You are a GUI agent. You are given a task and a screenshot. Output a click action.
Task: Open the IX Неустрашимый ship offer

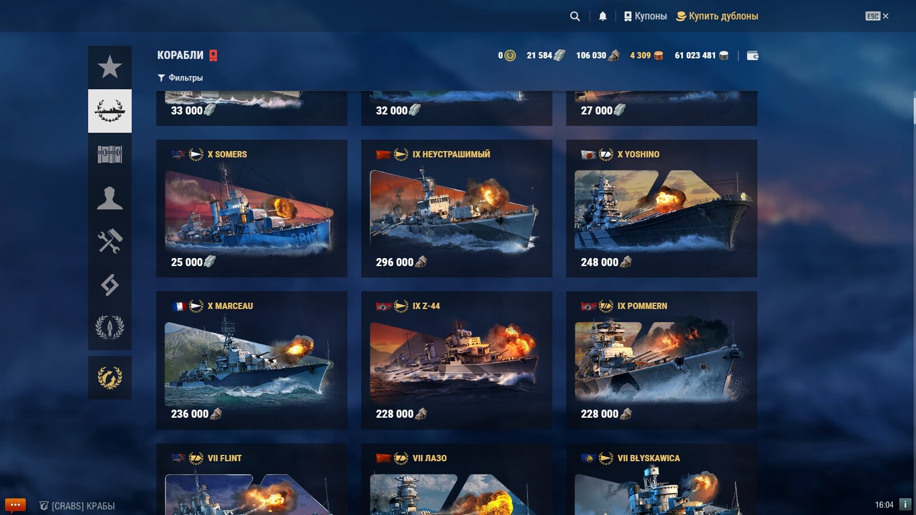pyautogui.click(x=457, y=209)
